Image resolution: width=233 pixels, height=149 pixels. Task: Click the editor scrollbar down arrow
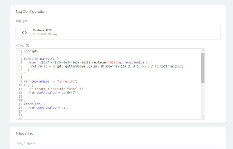(x=203, y=117)
